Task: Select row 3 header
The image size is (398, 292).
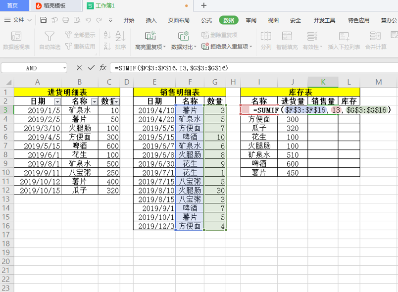Action: point(6,110)
